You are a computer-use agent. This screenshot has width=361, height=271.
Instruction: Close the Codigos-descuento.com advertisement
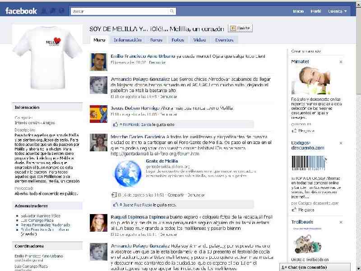[x=341, y=143]
